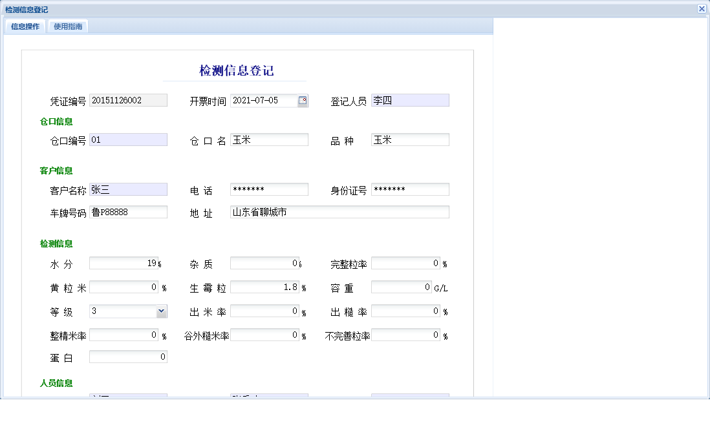Viewport: 710px width, 447px height.
Task: Click the 仓口编号 field showing 01
Action: tap(128, 140)
